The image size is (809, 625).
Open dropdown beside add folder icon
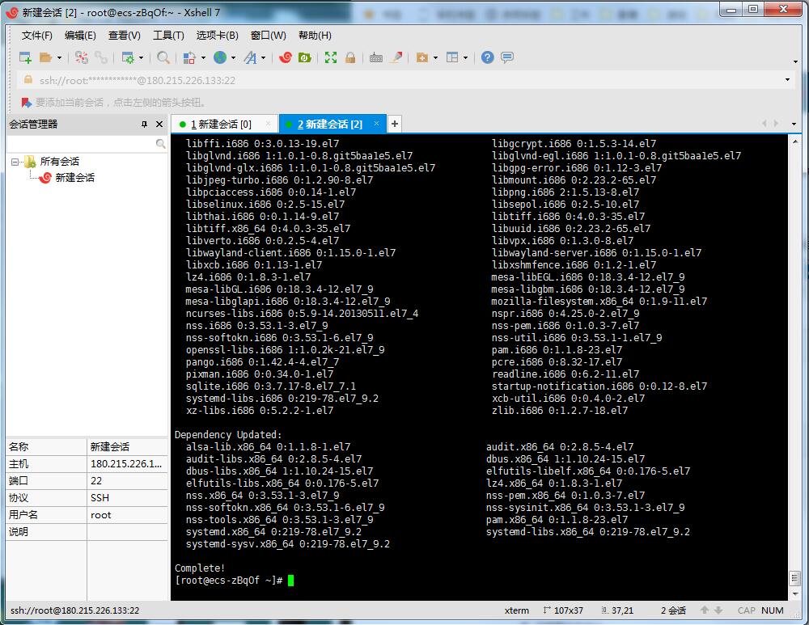[x=435, y=57]
